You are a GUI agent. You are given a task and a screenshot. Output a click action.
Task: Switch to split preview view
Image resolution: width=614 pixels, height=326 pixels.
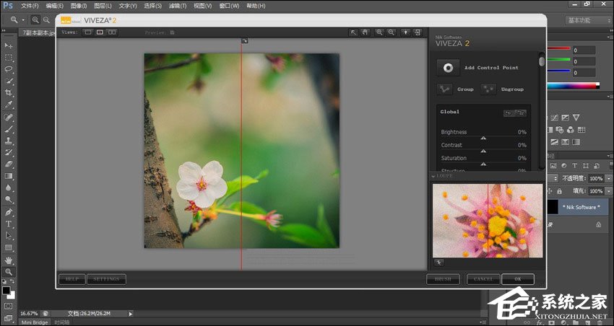(x=100, y=32)
